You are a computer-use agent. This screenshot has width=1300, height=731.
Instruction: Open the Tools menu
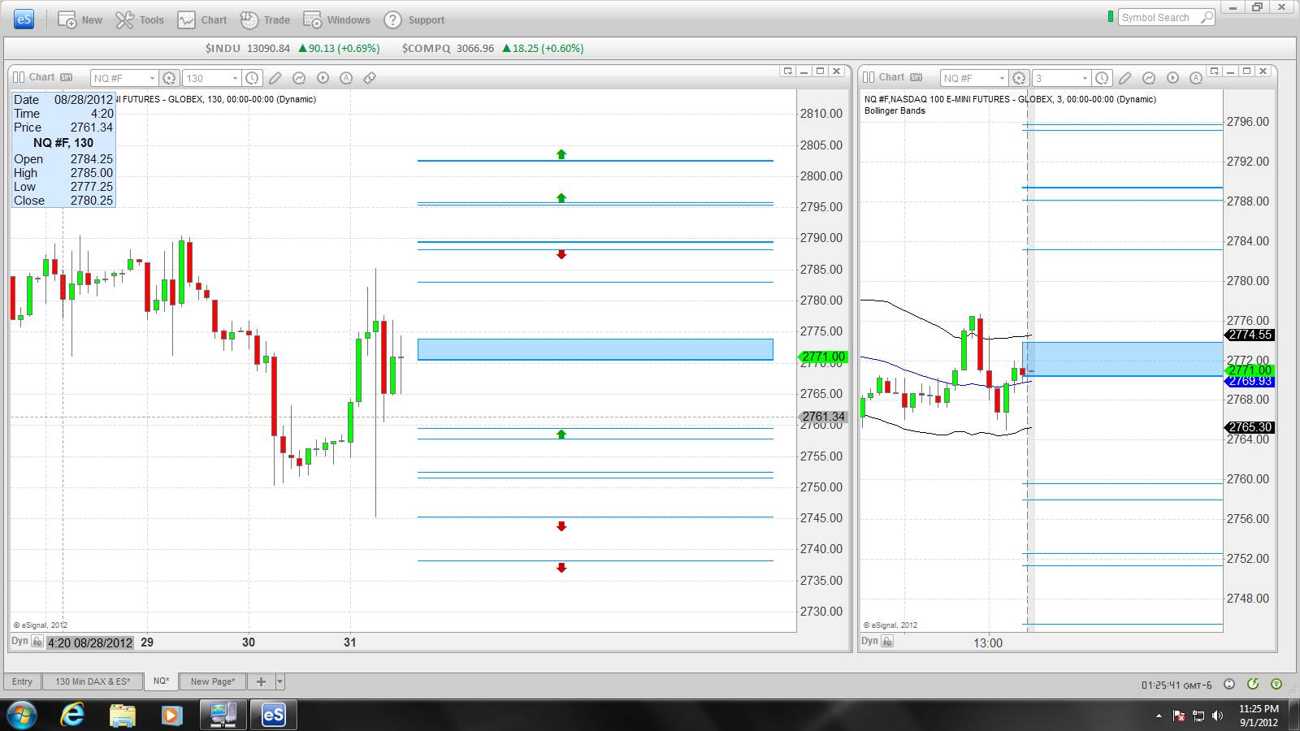pos(140,20)
